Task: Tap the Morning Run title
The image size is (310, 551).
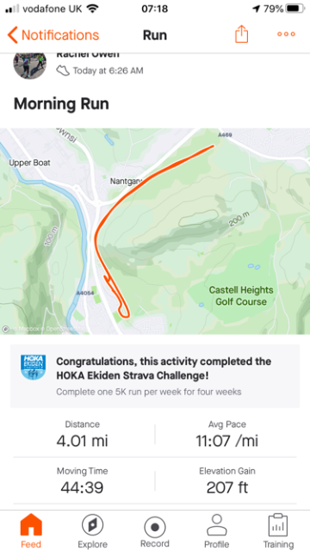Action: pos(61,104)
